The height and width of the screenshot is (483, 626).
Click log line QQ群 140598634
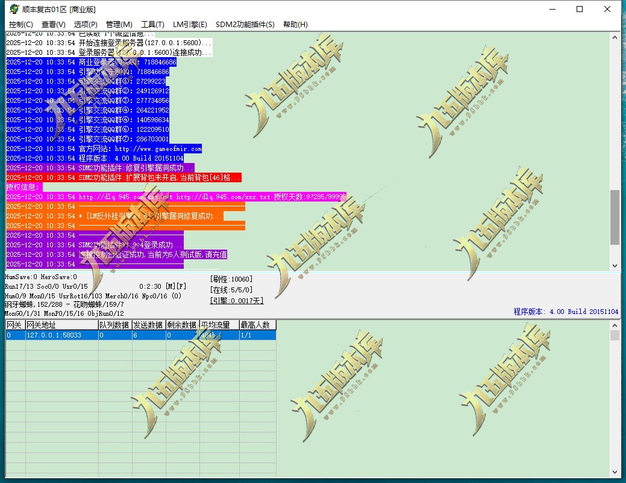coord(87,120)
